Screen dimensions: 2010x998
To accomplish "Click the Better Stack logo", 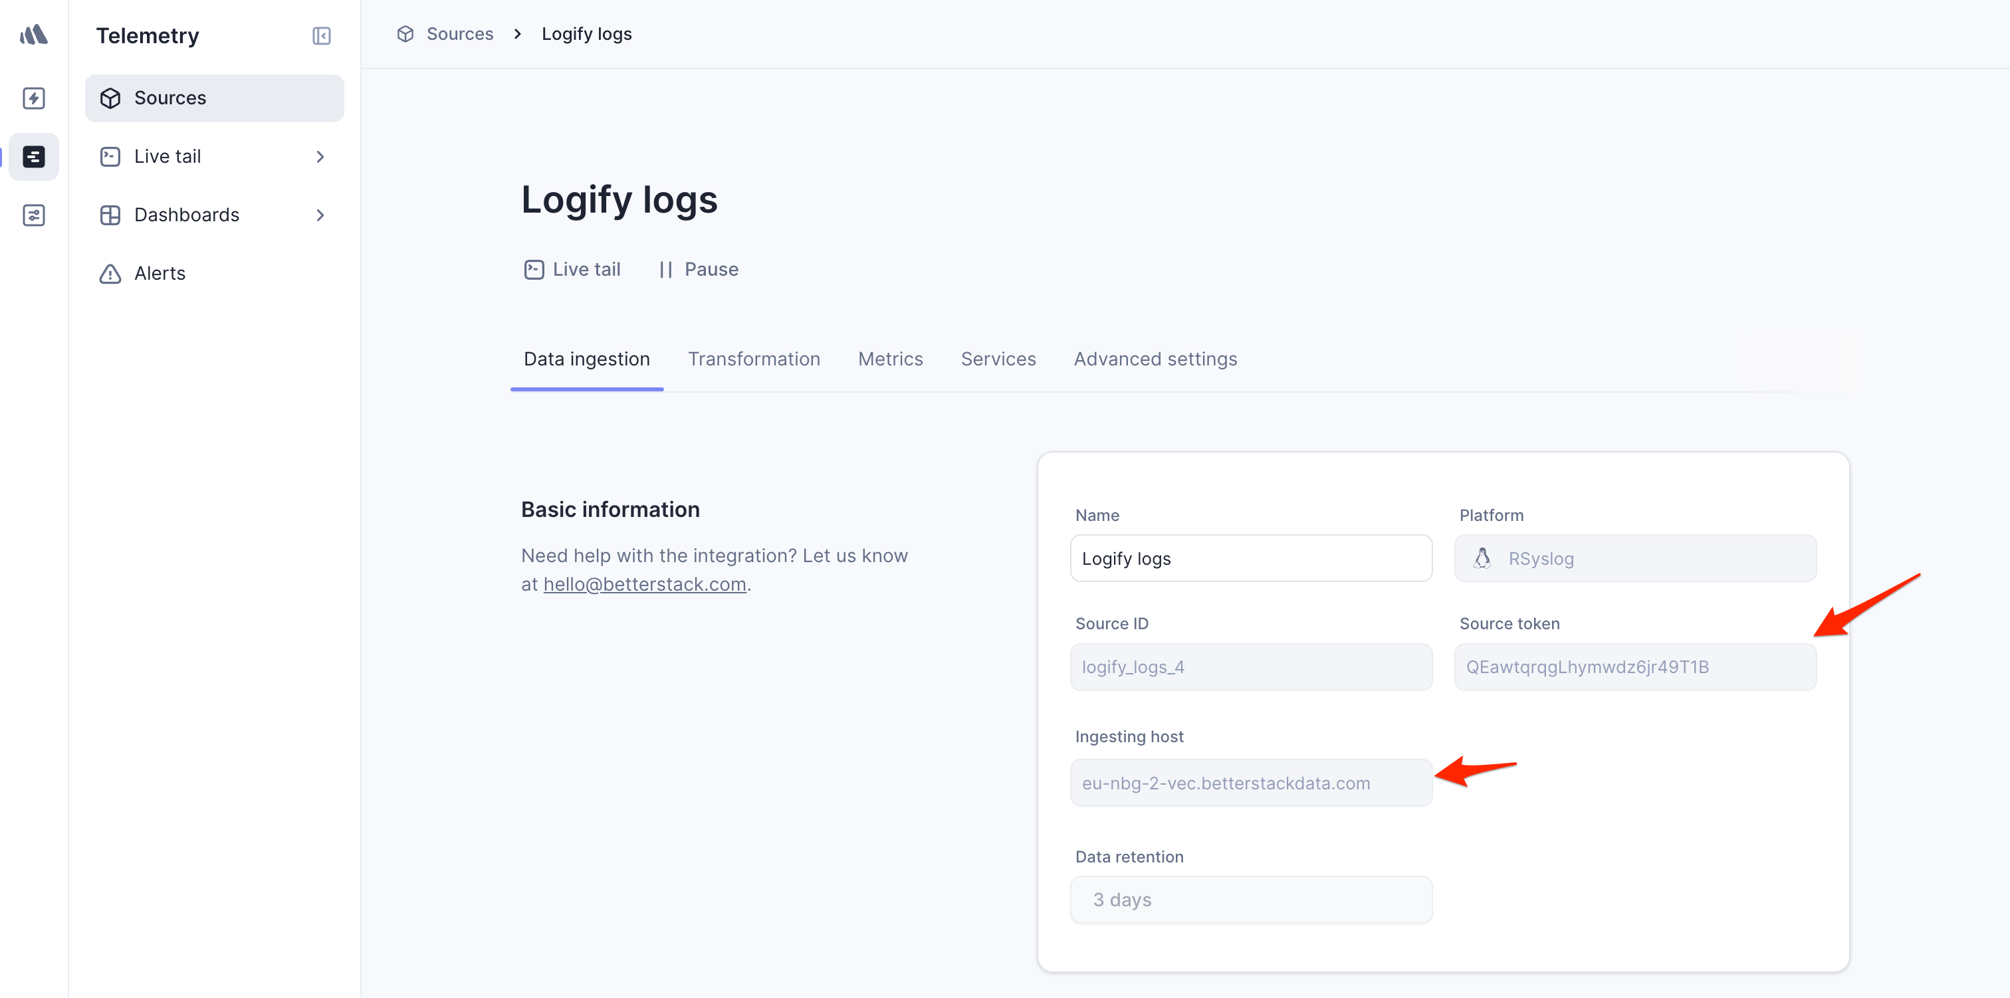I will pyautogui.click(x=33, y=35).
